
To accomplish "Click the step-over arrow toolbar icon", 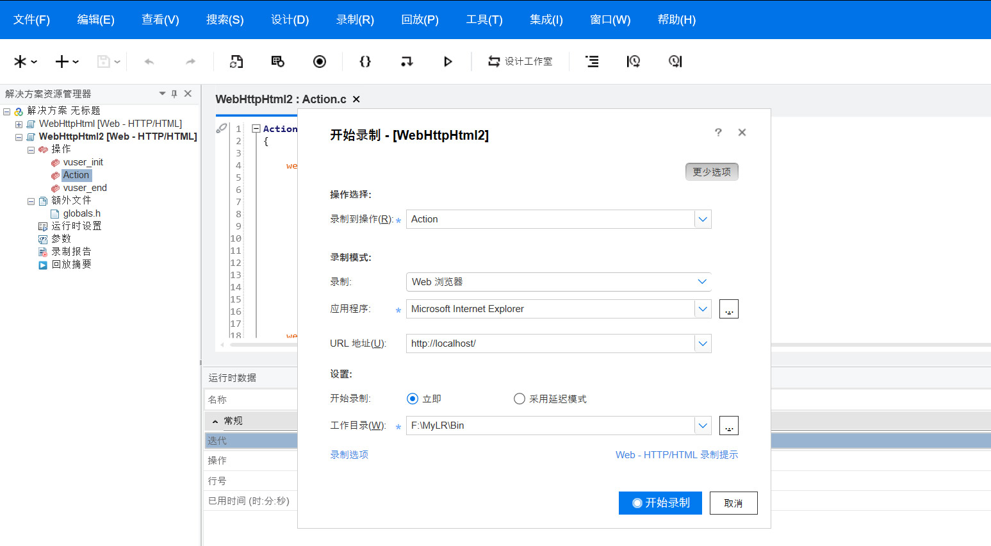I will [406, 61].
